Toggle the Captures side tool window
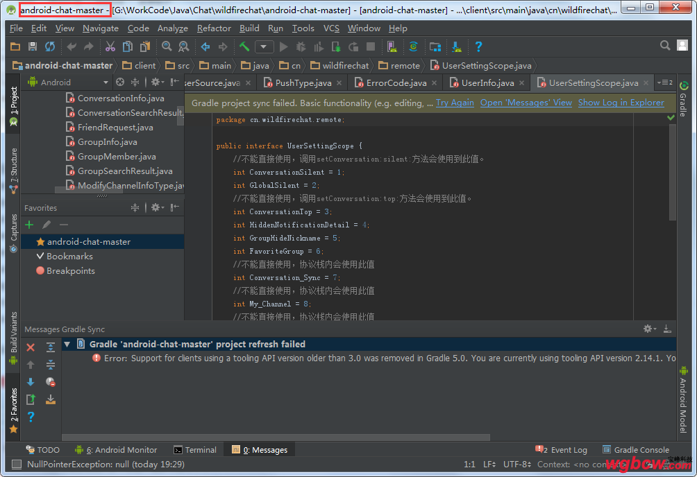 (x=13, y=234)
